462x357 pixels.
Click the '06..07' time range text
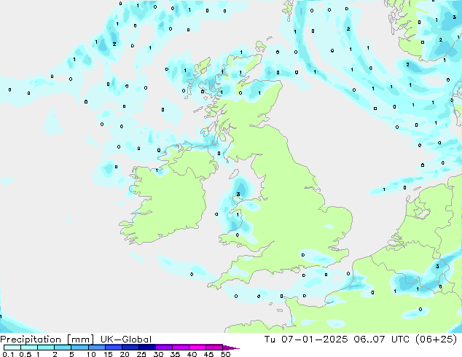369,340
